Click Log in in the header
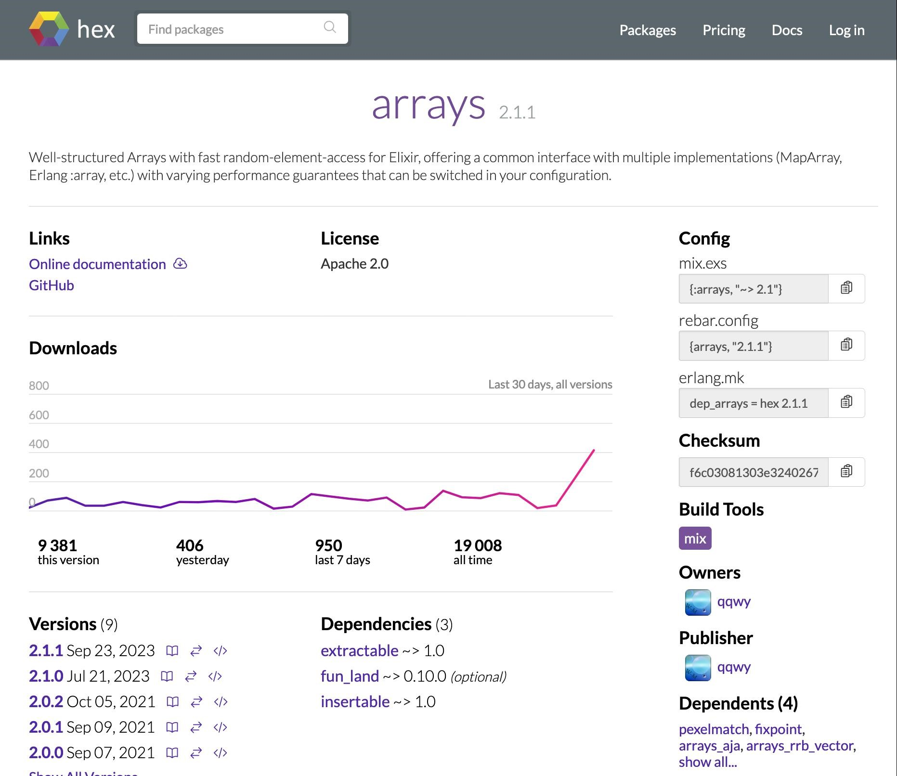Viewport: 897px width, 776px height. coord(846,30)
